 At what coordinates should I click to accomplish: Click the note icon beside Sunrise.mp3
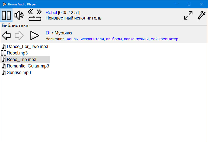coord(4,72)
